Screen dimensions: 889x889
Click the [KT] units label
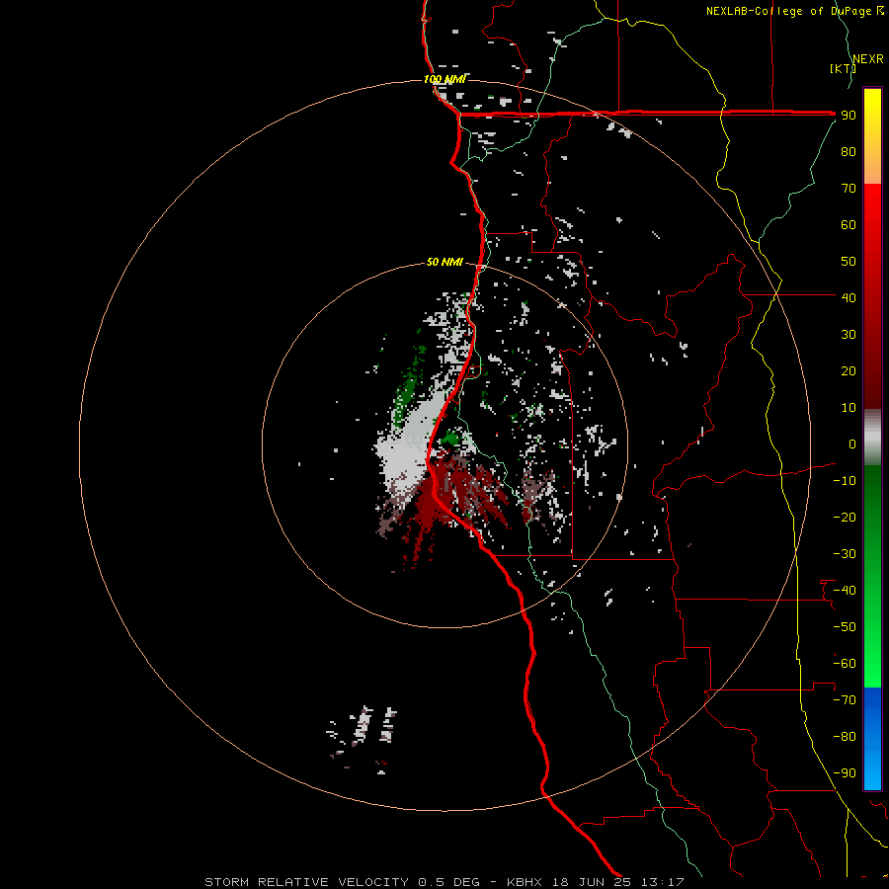tap(844, 68)
